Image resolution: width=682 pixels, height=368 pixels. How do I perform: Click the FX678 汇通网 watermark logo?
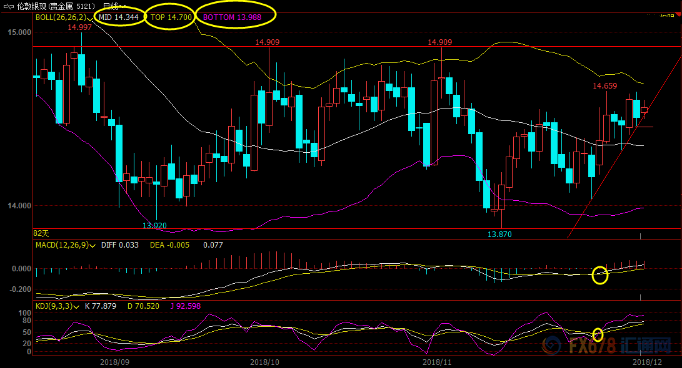click(606, 345)
